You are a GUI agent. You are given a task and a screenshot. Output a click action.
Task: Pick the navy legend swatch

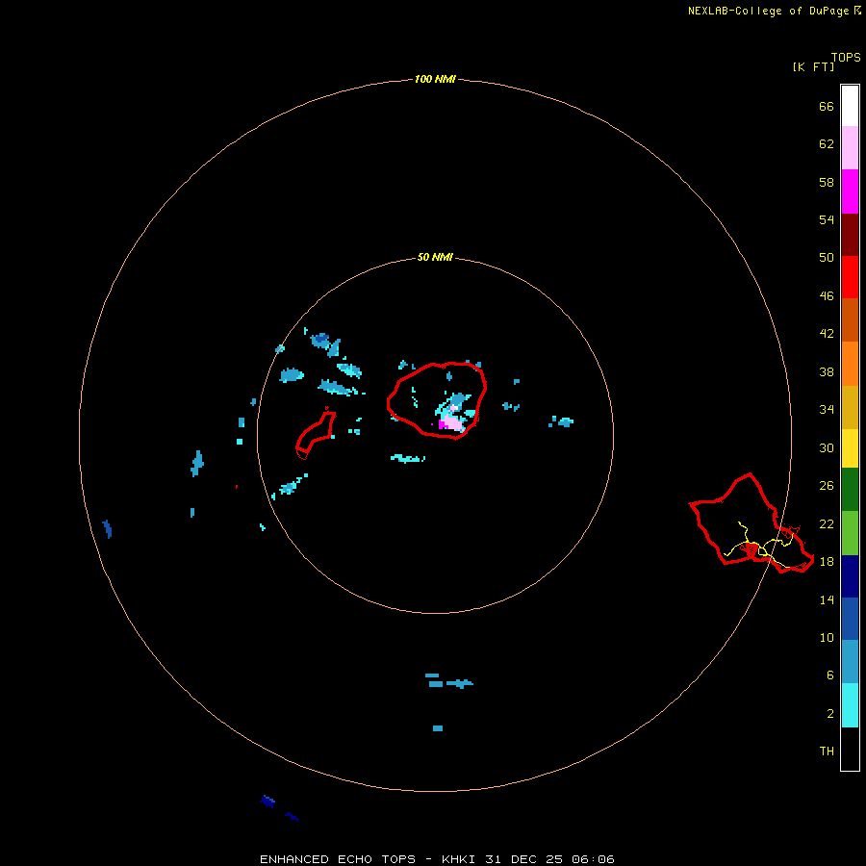click(x=850, y=576)
